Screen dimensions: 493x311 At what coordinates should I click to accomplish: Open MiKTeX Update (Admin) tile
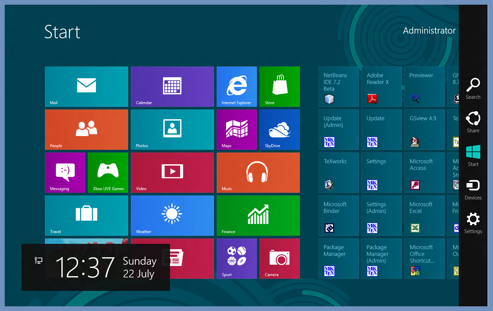tap(339, 130)
